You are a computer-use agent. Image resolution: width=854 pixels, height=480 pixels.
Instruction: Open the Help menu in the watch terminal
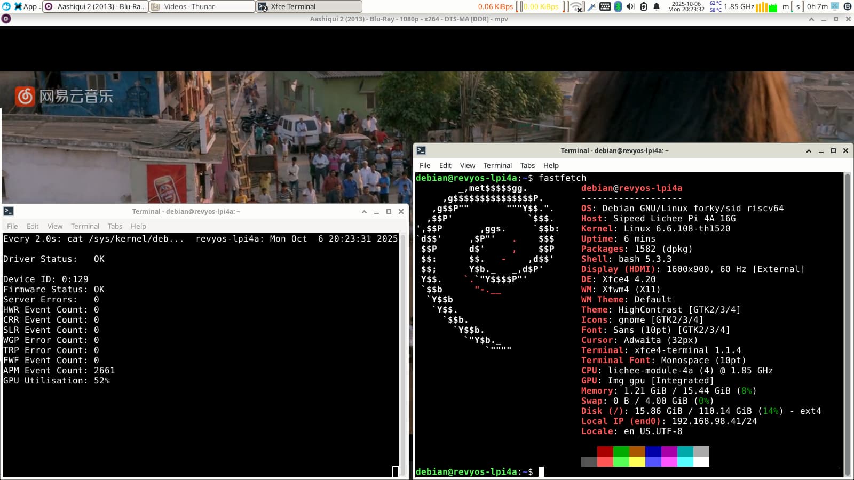pyautogui.click(x=138, y=226)
